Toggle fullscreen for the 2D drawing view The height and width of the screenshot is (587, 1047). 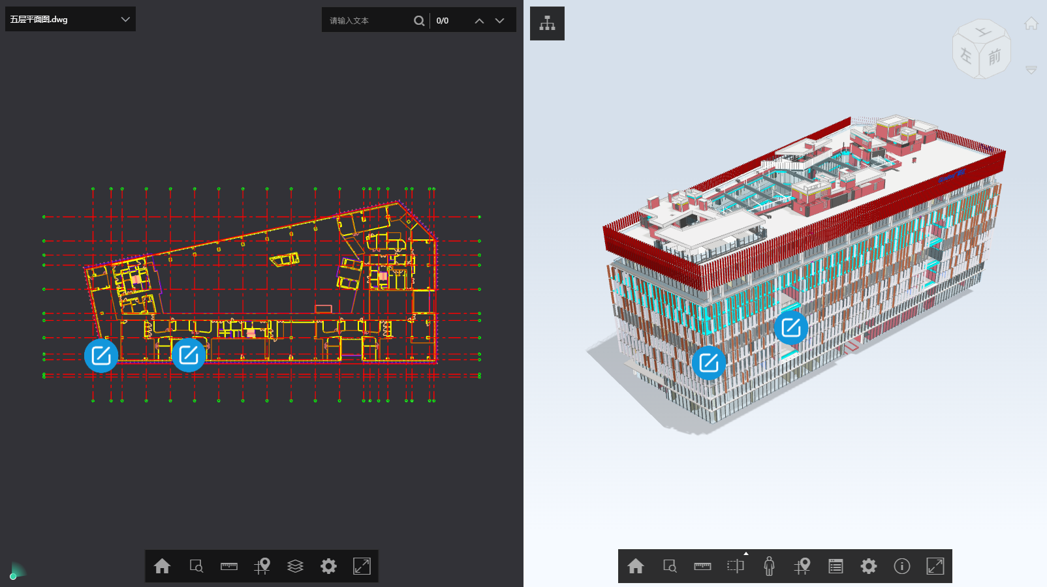click(362, 566)
